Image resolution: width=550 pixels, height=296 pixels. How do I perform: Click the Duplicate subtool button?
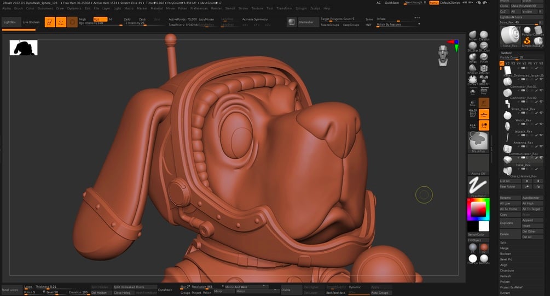[x=510, y=223]
